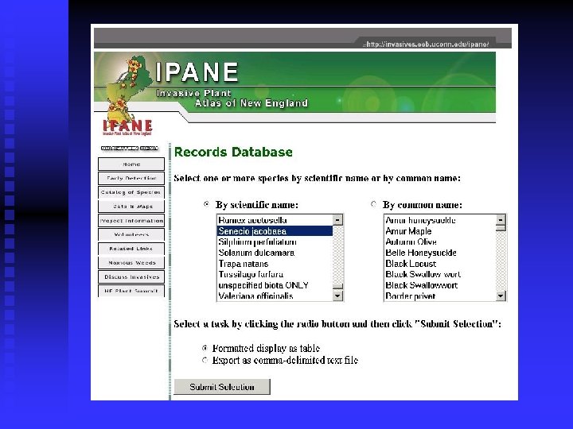
Task: Open the Home menu item
Action: 131,164
